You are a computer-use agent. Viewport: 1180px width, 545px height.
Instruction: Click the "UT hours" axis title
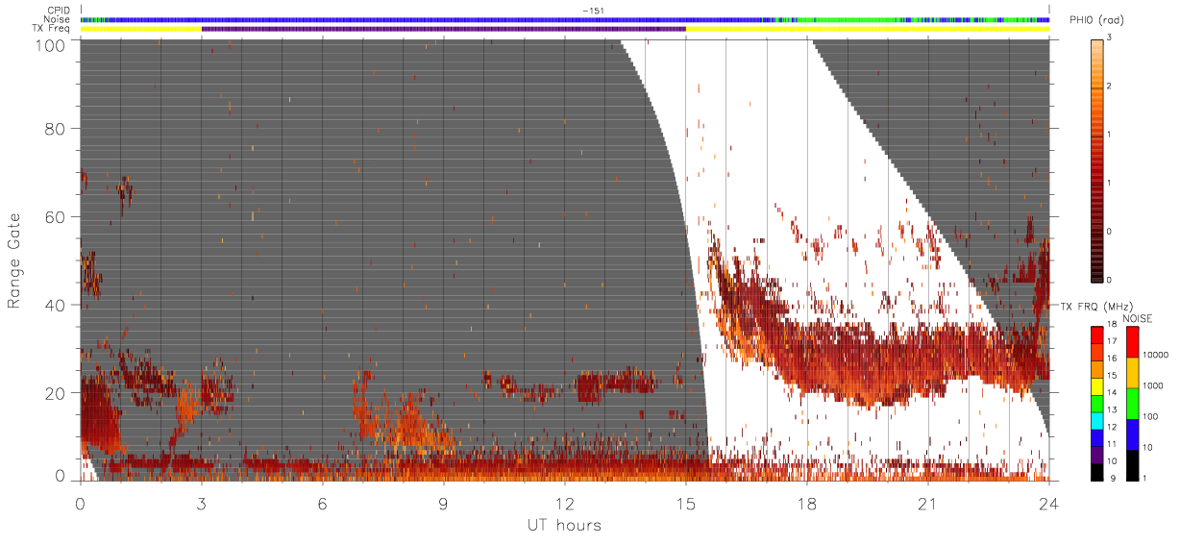point(564,525)
